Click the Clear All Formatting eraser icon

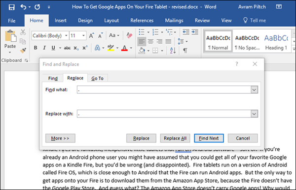[x=129, y=35]
